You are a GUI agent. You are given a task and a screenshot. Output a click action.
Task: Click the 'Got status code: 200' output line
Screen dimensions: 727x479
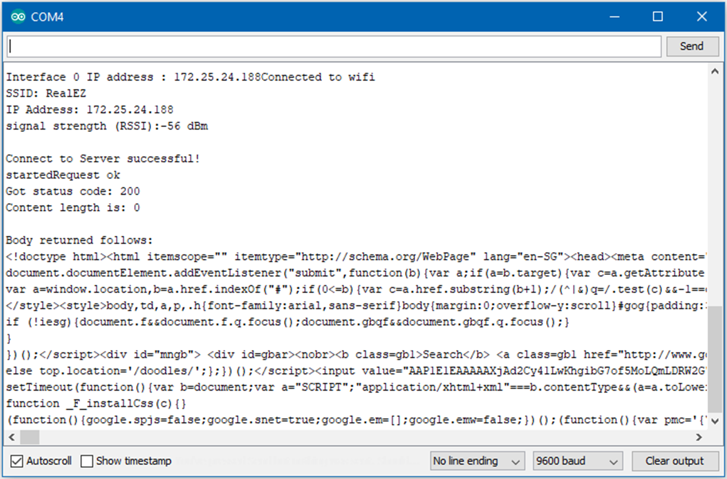click(x=73, y=192)
